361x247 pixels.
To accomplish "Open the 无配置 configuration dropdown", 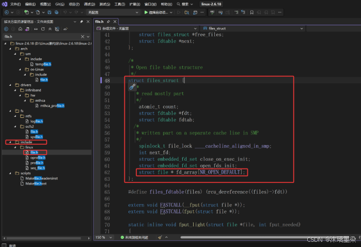I will (113, 12).
